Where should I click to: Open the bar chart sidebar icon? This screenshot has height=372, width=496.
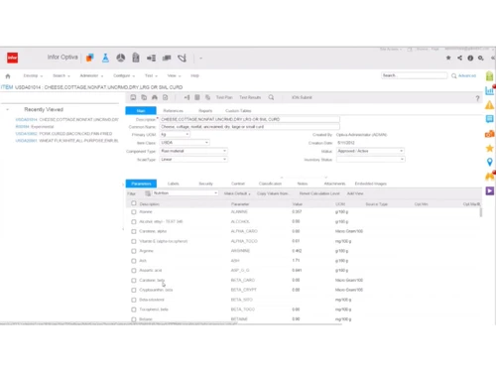tap(489, 90)
